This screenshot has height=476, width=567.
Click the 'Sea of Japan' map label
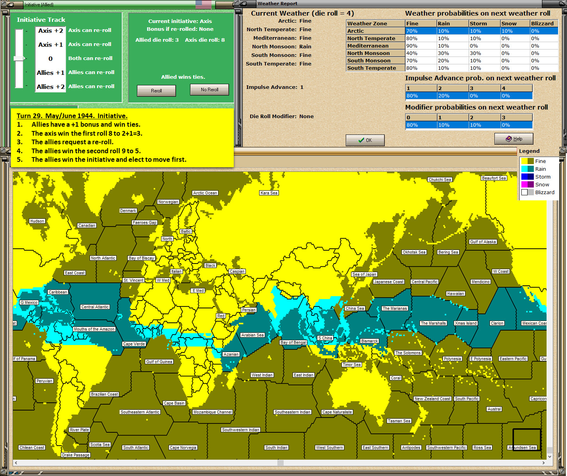coord(364,274)
